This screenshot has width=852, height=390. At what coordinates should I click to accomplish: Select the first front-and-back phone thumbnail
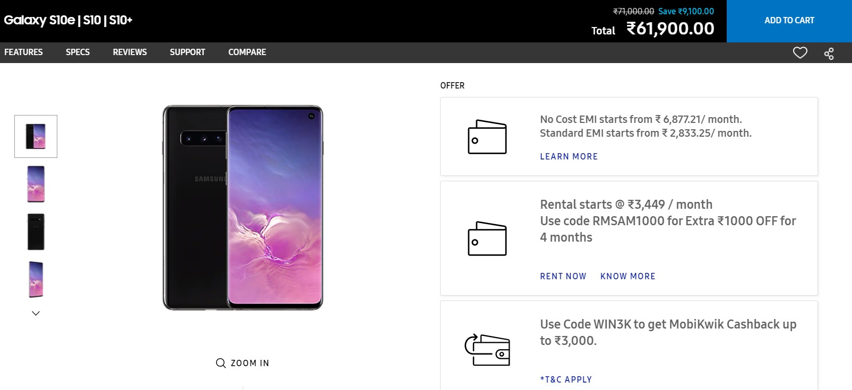(x=36, y=136)
